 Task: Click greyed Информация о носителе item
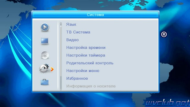[91, 86]
